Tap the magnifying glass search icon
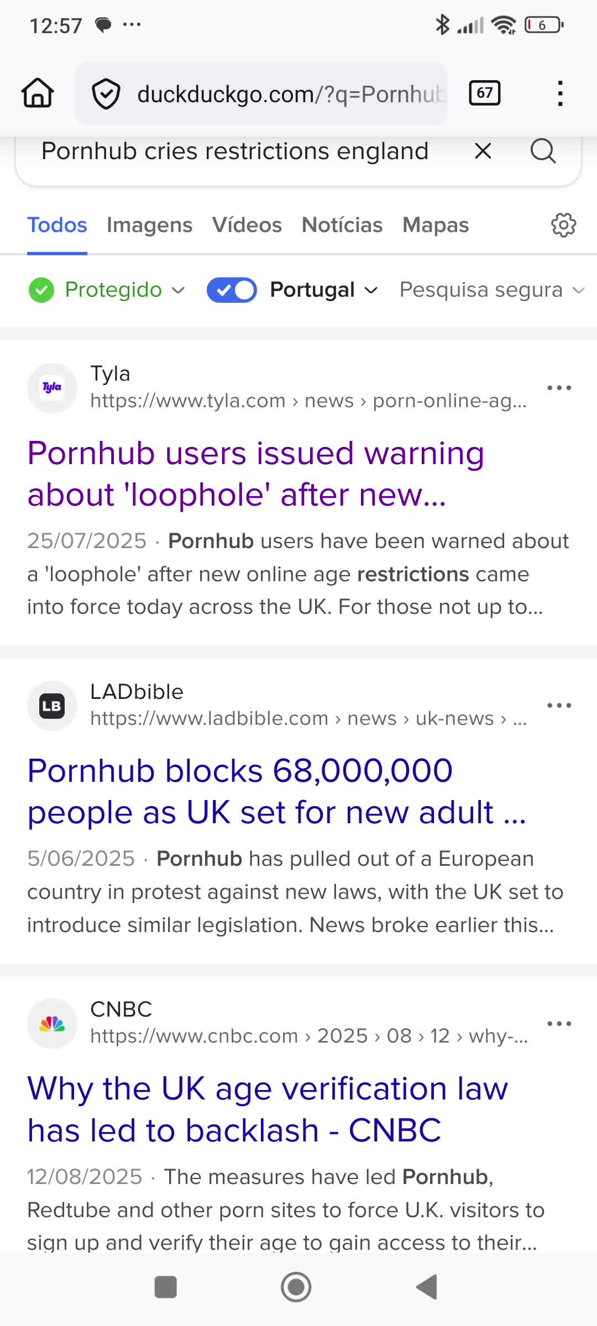Image resolution: width=597 pixels, height=1326 pixels. coord(543,151)
